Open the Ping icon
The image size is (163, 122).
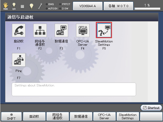[x=19, y=60]
